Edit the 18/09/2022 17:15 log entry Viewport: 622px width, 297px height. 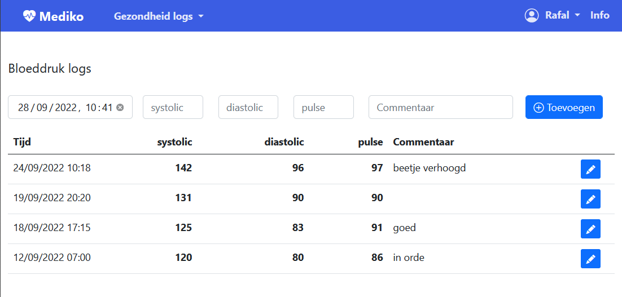(590, 229)
